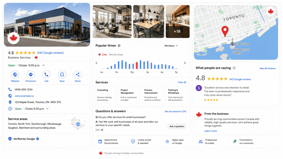
Task: Click blue checkmark badge after Verified by Google
Action: point(38,139)
